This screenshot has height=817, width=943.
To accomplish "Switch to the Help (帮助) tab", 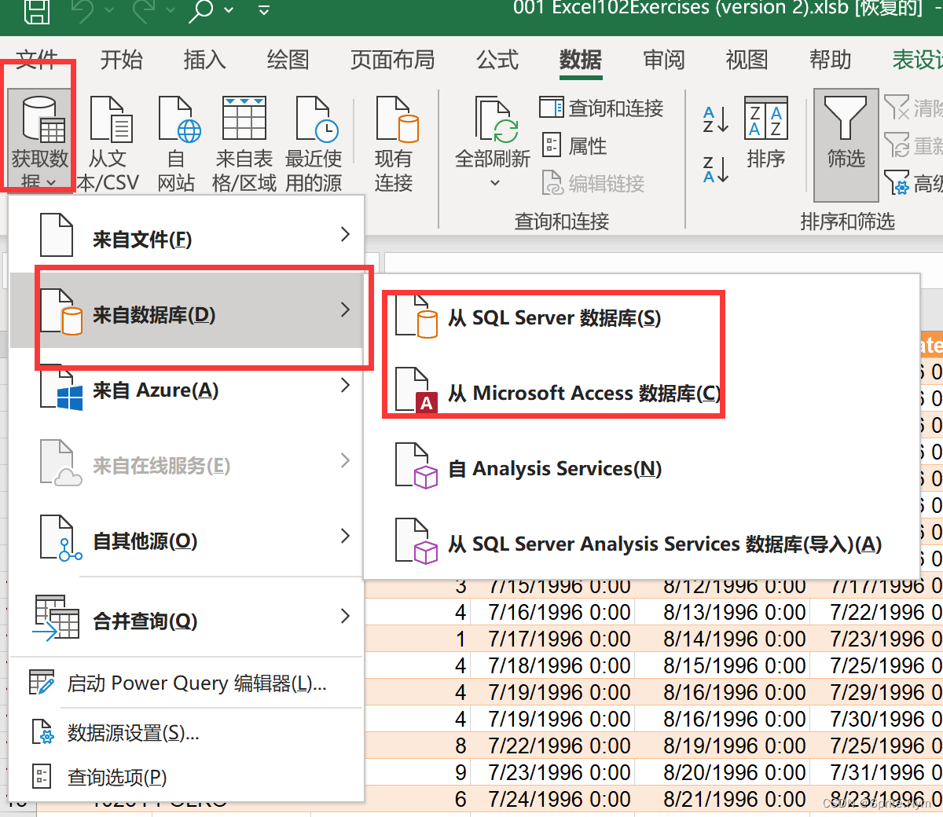I will [831, 60].
